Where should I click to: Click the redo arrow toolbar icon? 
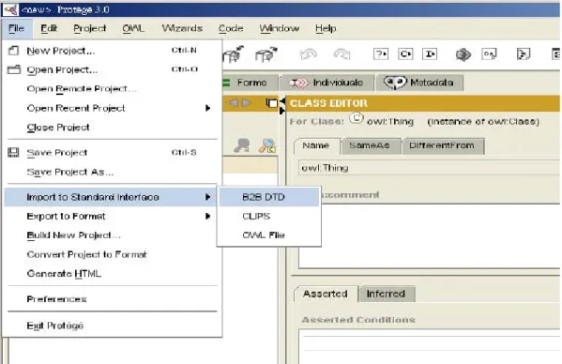pyautogui.click(x=342, y=54)
